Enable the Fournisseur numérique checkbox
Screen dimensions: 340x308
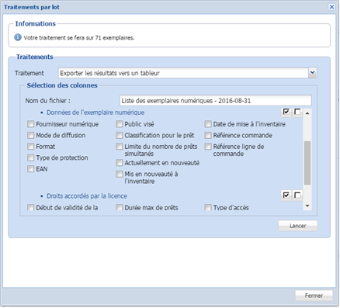pyautogui.click(x=31, y=124)
